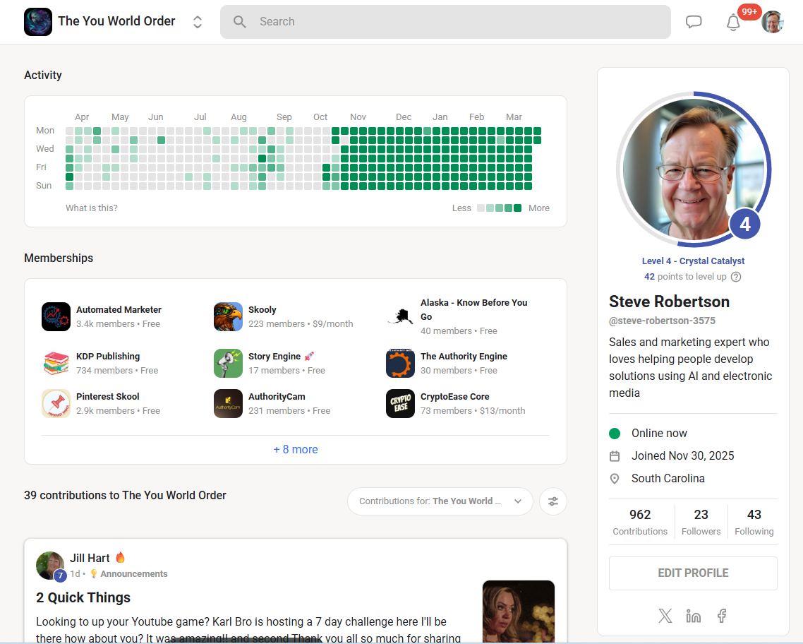Open the chat messages icon
Screen dimensions: 803x644
coord(694,22)
